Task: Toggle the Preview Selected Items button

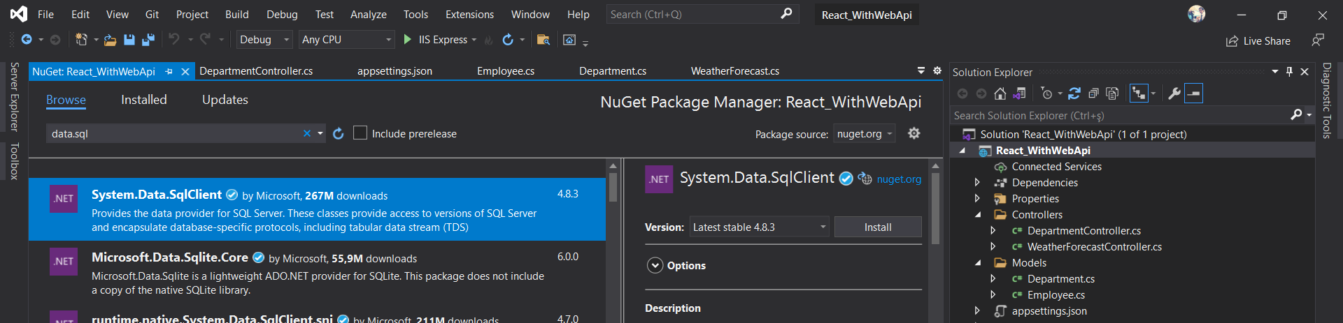Action: click(1193, 93)
